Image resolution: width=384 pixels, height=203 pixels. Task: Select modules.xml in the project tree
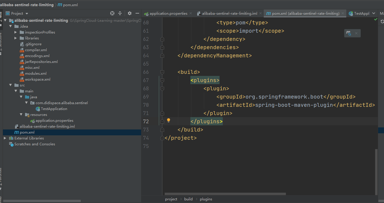[36, 74]
